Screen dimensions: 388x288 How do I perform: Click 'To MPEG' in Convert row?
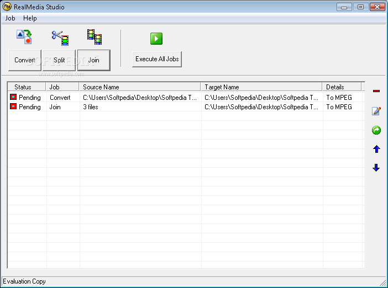coord(339,98)
